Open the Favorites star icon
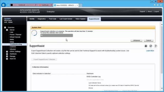This screenshot has width=164, height=92. point(158,5)
